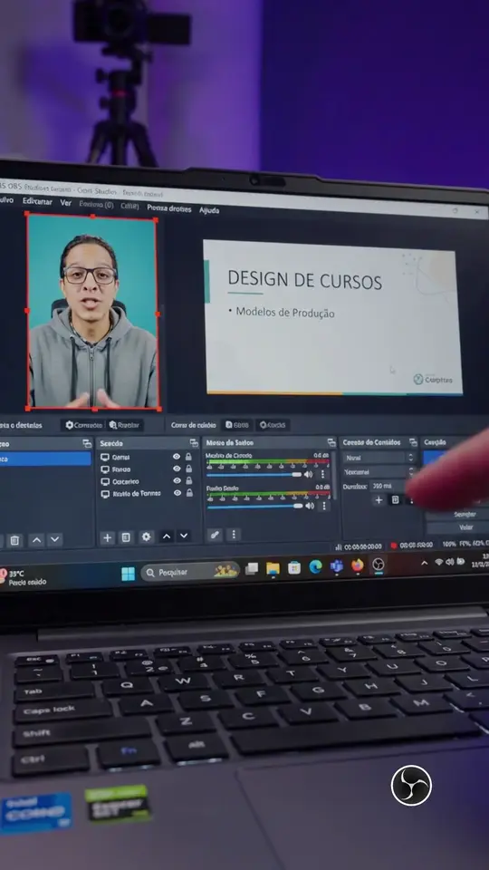
Task: Toggle the lock on the second source
Action: pyautogui.click(x=188, y=469)
